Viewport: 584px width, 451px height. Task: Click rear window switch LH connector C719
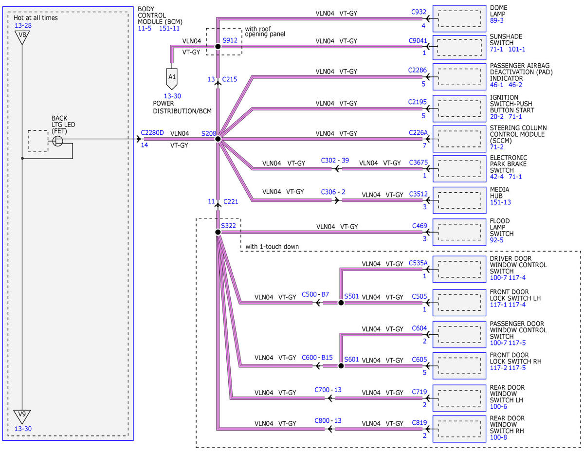[420, 392]
